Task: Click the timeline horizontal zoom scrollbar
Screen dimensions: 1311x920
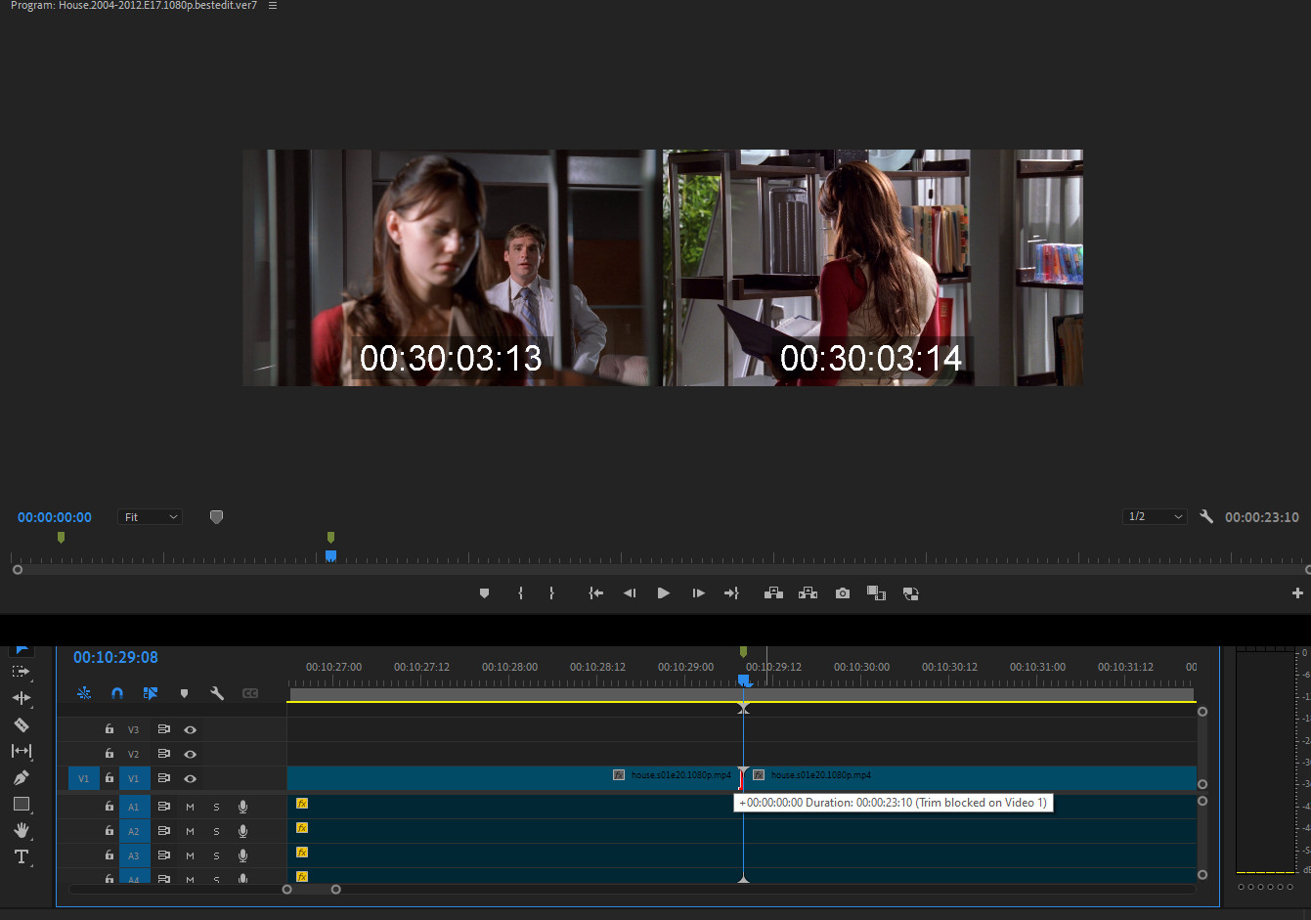Action: (x=311, y=889)
